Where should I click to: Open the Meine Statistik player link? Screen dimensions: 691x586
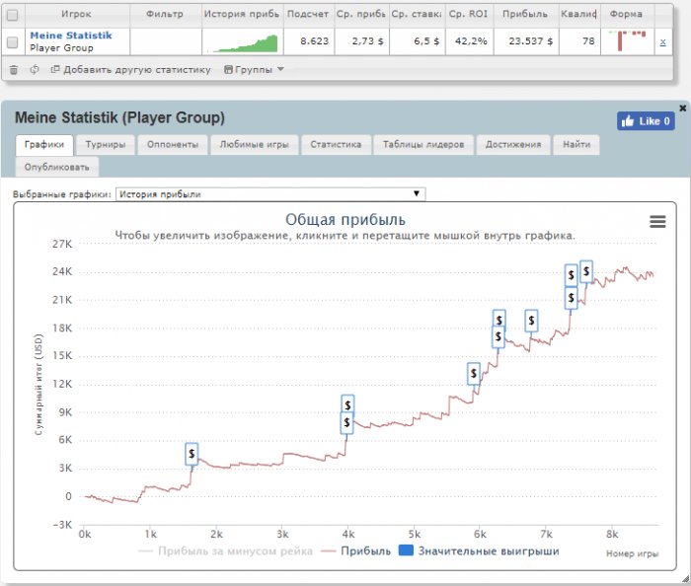point(70,36)
